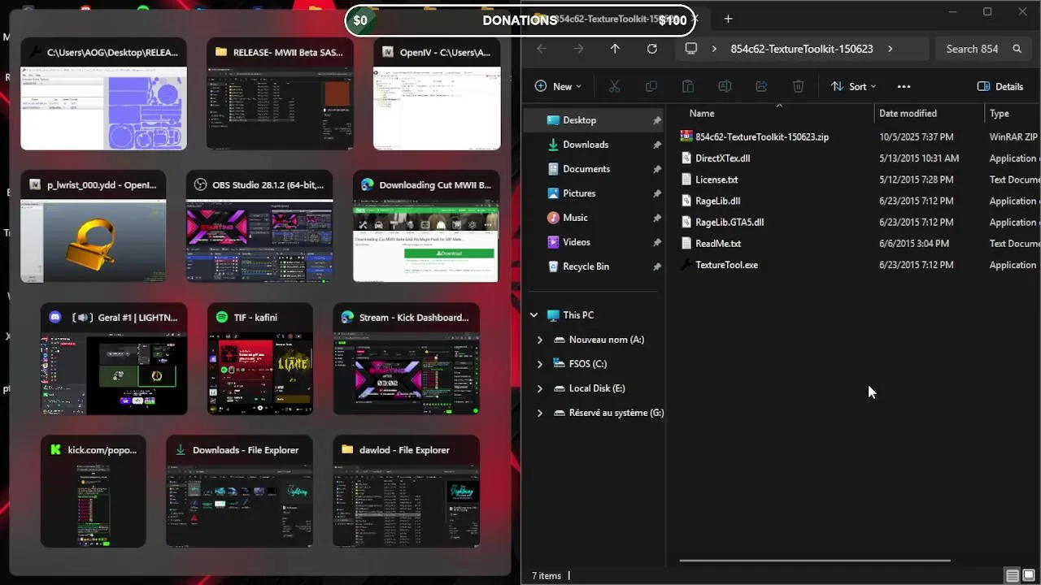Click the Desktop folder icon in sidebar
The image size is (1041, 585).
(x=553, y=120)
